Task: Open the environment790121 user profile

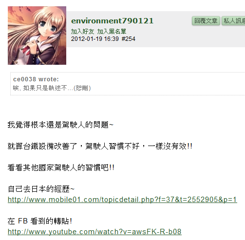Action: [x=112, y=21]
